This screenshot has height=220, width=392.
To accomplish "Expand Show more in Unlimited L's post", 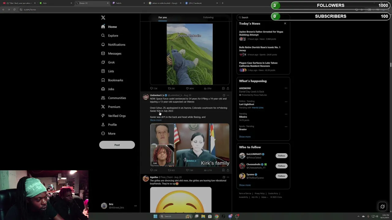I will click(x=156, y=120).
